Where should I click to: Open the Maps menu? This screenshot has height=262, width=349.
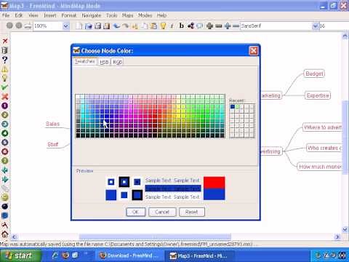pos(127,15)
